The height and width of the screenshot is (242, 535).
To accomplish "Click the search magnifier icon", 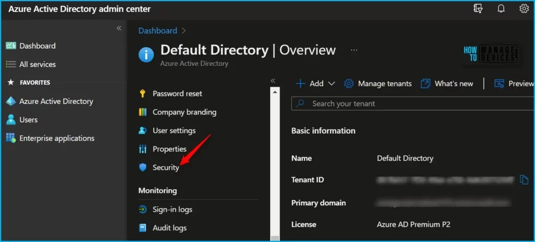I will [x=300, y=103].
